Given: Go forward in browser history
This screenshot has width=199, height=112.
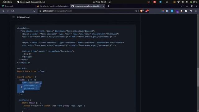Looking at the screenshot, I should [8, 11].
